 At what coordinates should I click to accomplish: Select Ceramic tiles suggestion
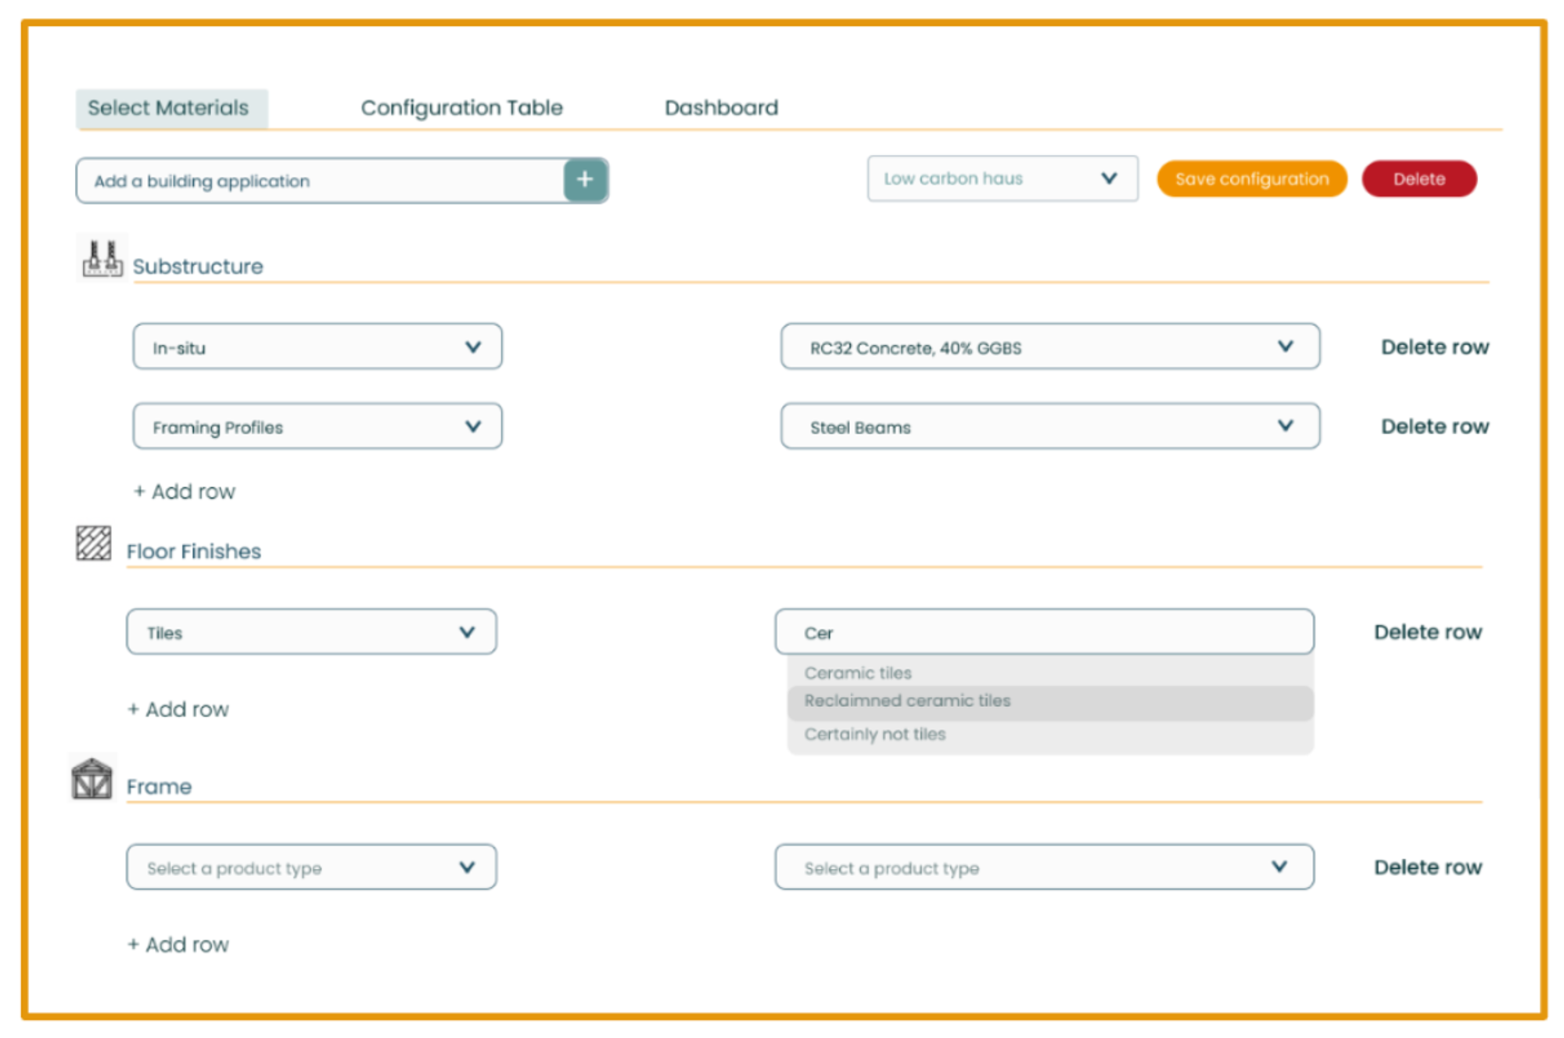(x=858, y=673)
